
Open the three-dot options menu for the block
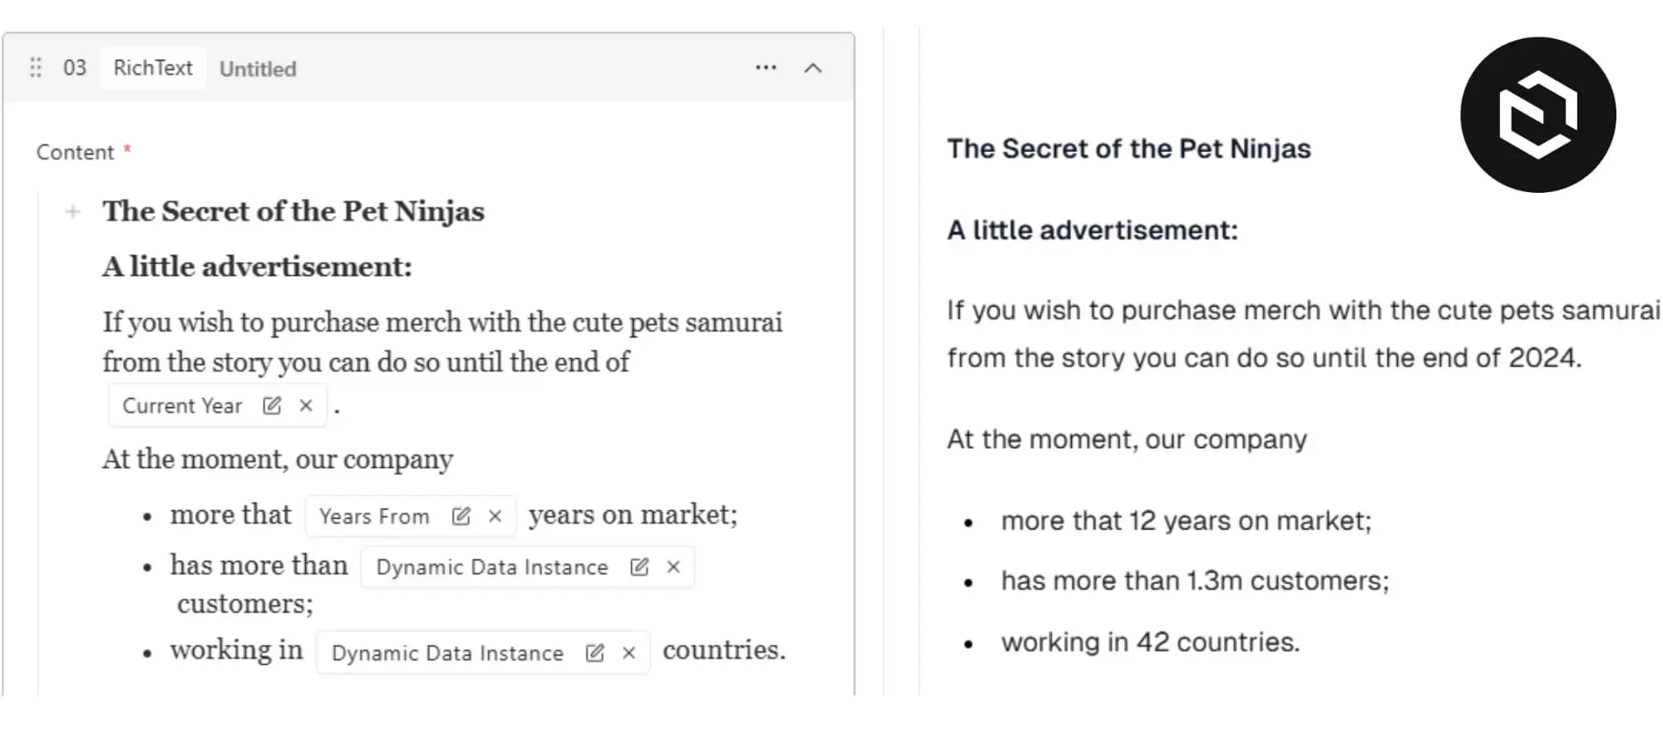tap(765, 67)
